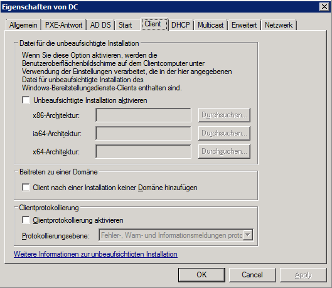Select the AD DS tab
The height and width of the screenshot is (288, 332).
point(100,25)
